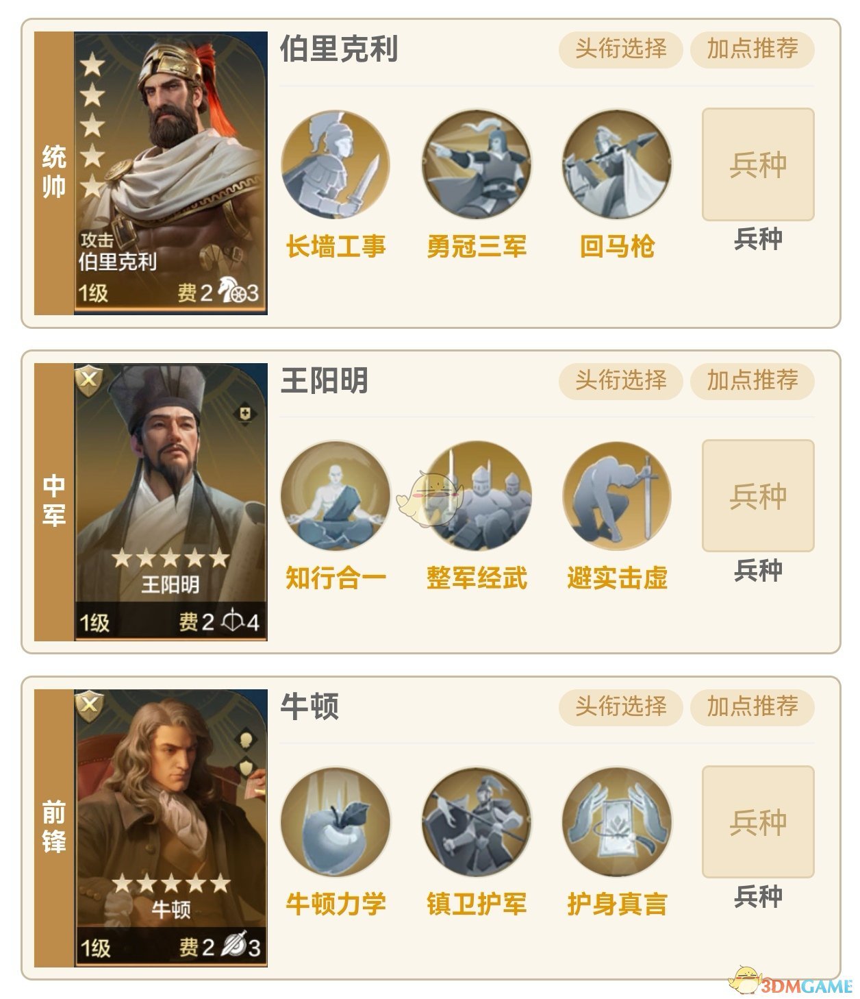Select the 镇卫护军 skill icon
The image size is (860, 999).
[477, 822]
